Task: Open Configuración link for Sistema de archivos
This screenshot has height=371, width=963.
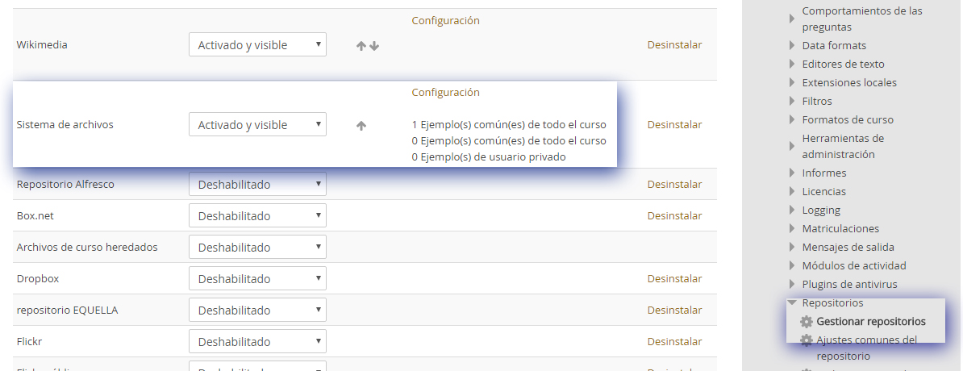Action: click(445, 92)
